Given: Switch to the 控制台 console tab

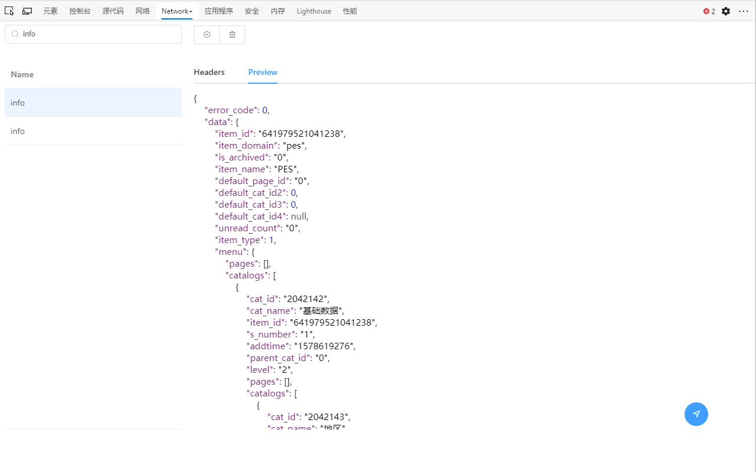Looking at the screenshot, I should 80,11.
